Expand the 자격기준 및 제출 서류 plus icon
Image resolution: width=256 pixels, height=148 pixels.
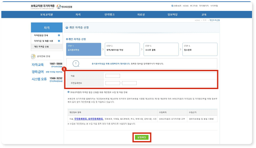59,41
